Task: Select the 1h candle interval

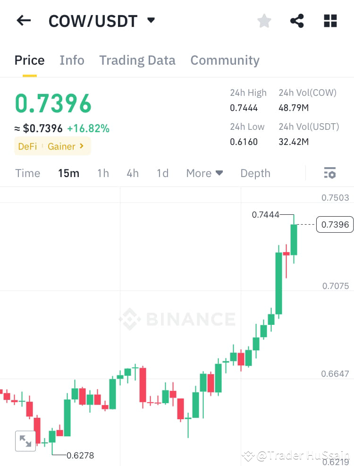Action: pos(103,173)
